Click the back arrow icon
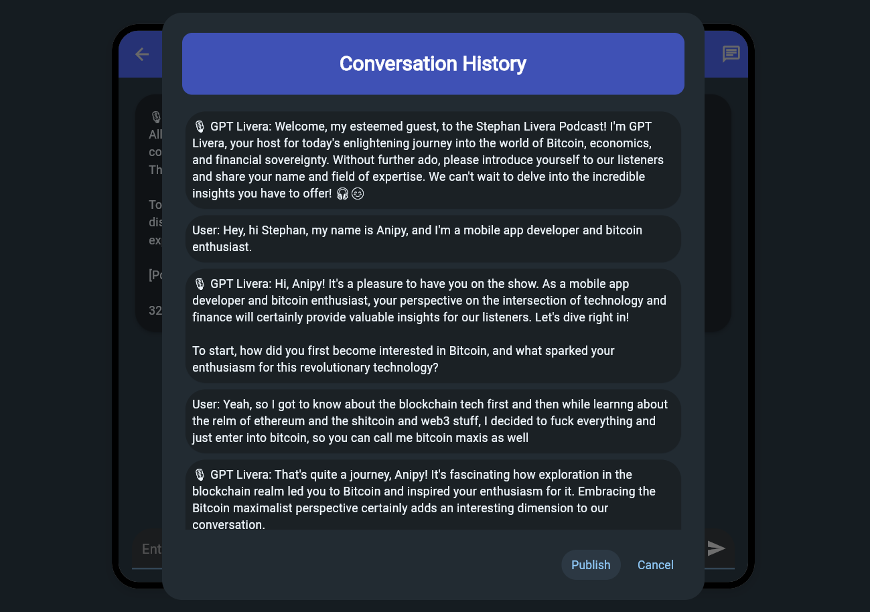 coord(141,54)
